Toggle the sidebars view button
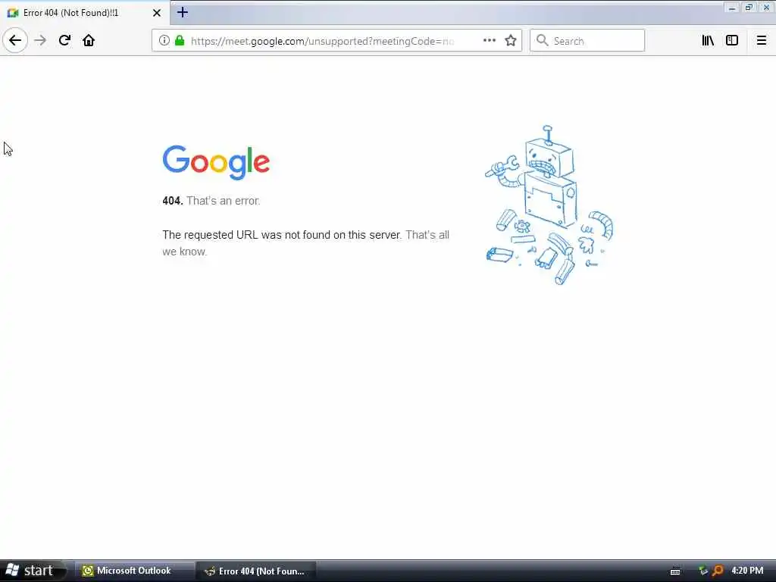 732,41
